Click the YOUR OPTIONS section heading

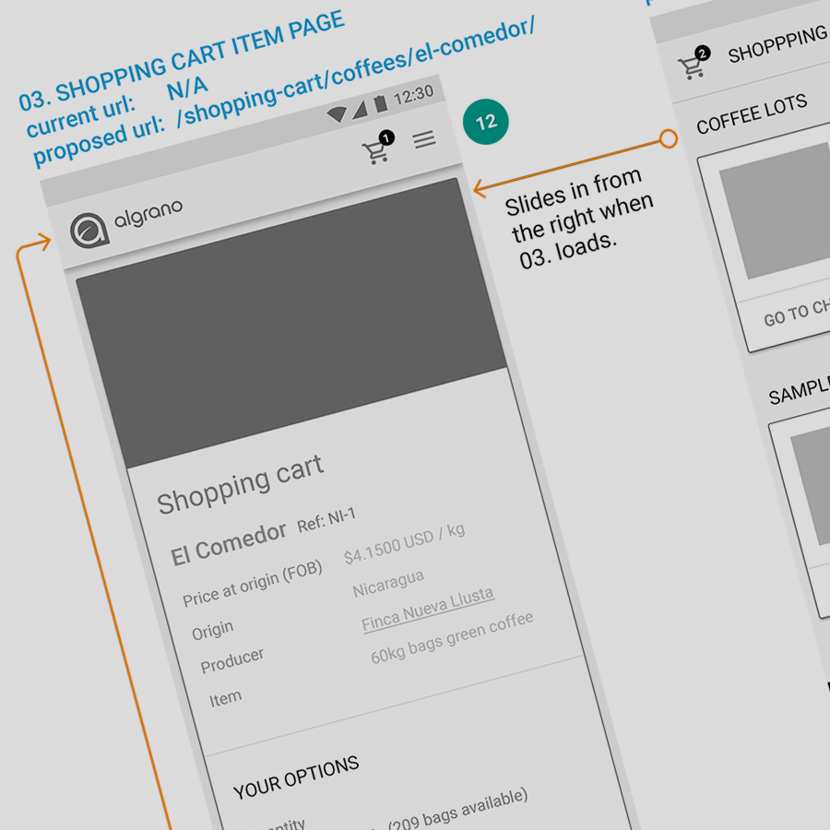pyautogui.click(x=296, y=777)
